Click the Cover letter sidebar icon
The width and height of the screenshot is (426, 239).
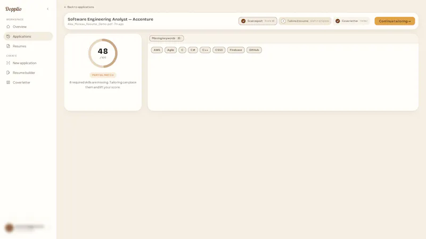[8, 82]
